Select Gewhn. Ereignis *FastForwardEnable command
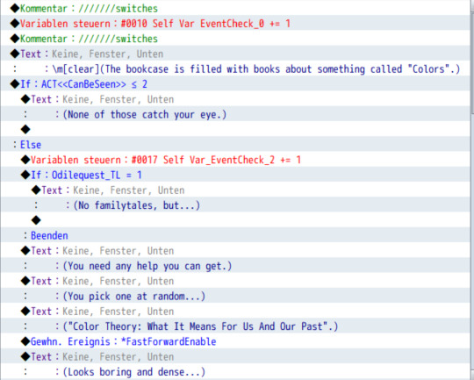This screenshot has width=474, height=380. (235, 341)
